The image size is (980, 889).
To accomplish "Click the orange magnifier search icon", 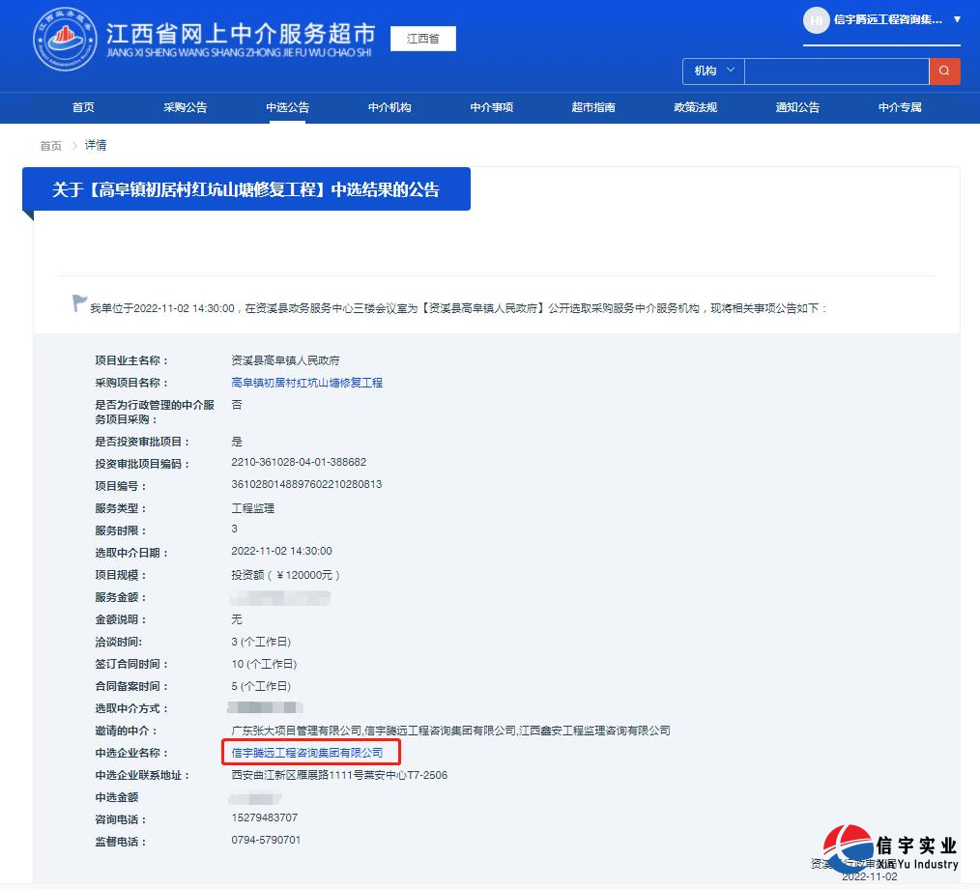I will tap(944, 71).
